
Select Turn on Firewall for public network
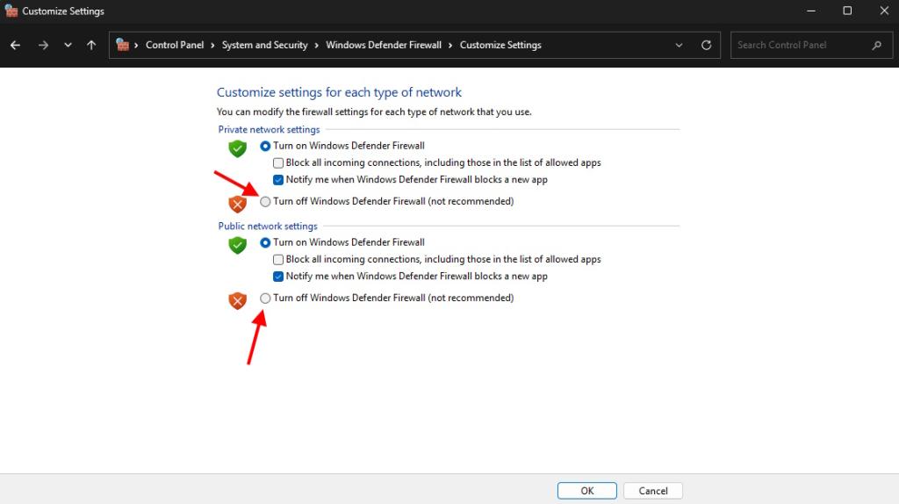point(265,242)
